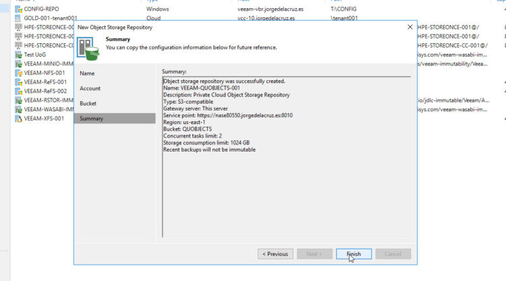This screenshot has width=506, height=281.
Task: Select the VEEAM-MINIO-IMM row name
Action: (49, 64)
